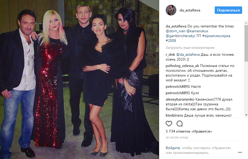Click the scrollbar down arrow in comments
The image size is (248, 159).
click(x=246, y=115)
